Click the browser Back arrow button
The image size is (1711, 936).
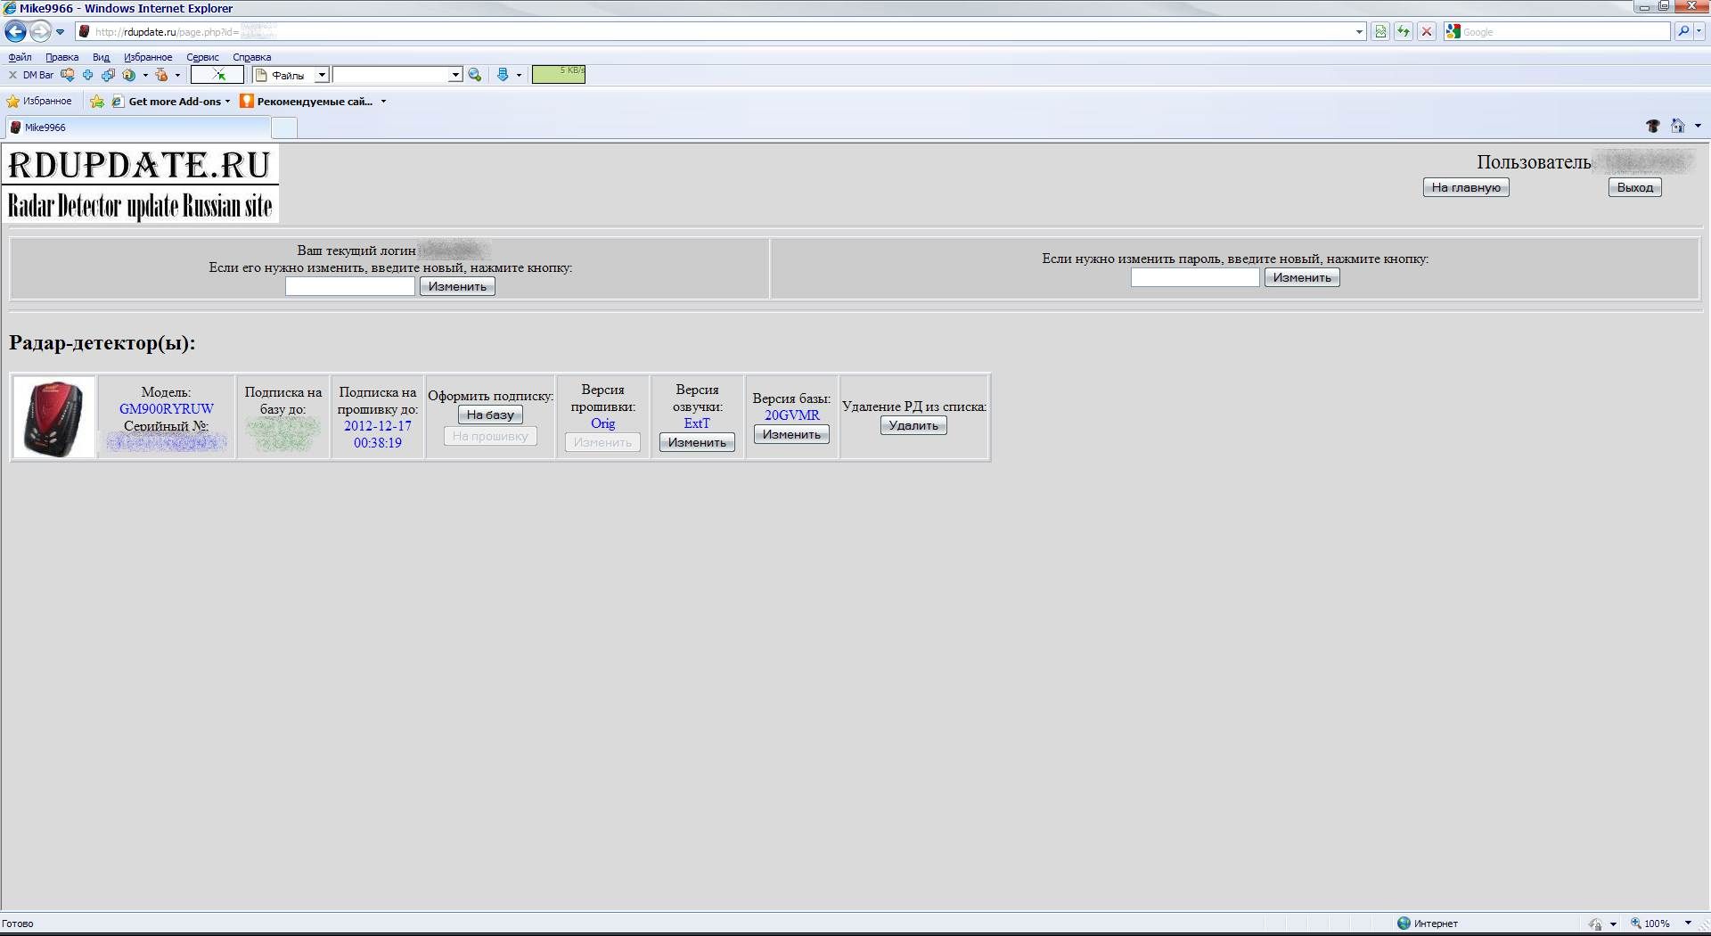15,32
